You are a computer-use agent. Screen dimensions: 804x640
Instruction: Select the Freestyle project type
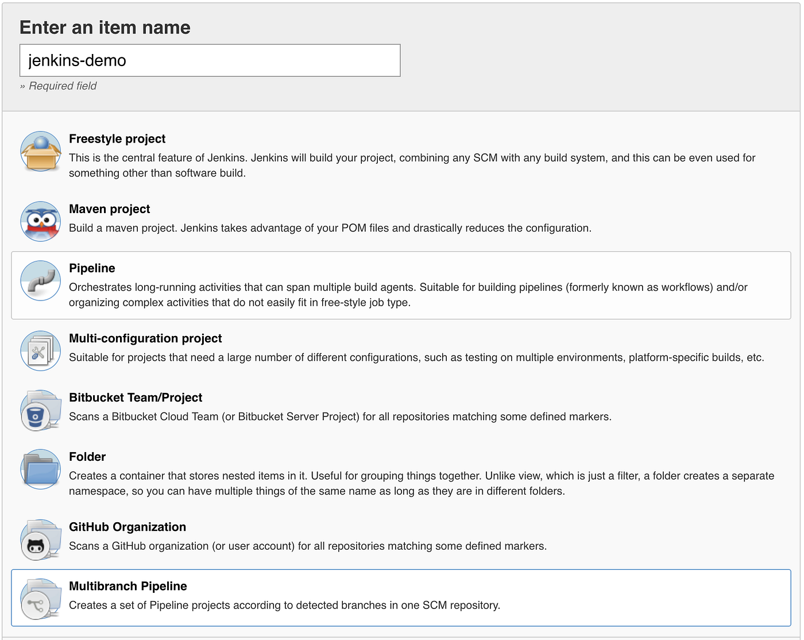(x=402, y=155)
